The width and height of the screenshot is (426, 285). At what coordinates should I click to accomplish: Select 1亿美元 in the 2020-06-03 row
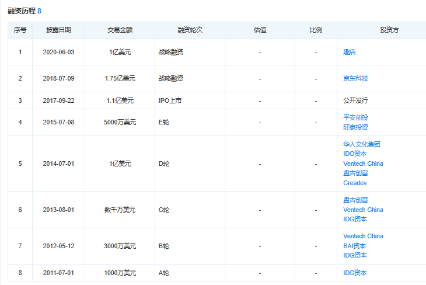coord(120,52)
